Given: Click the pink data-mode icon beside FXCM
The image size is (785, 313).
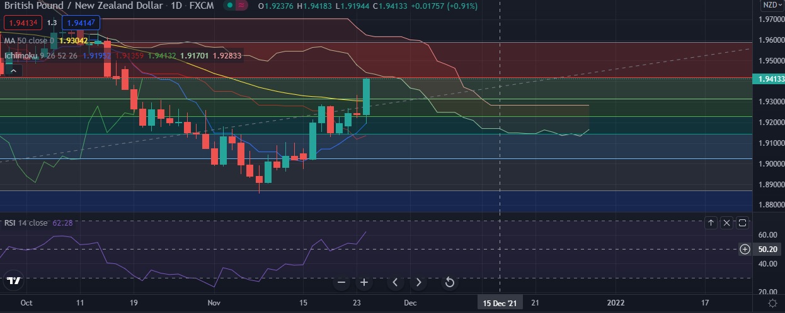Looking at the screenshot, I should pyautogui.click(x=242, y=6).
